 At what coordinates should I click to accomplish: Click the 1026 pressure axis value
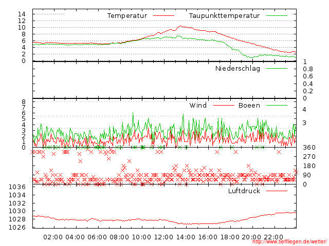17,227
